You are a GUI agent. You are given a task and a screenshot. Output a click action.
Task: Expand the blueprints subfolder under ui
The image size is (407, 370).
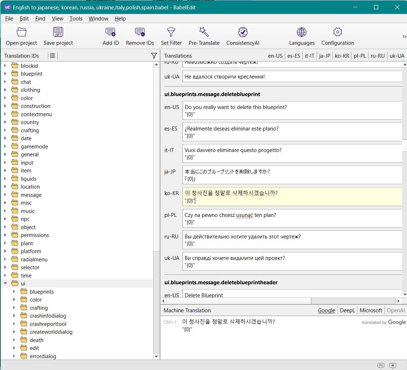click(14, 292)
